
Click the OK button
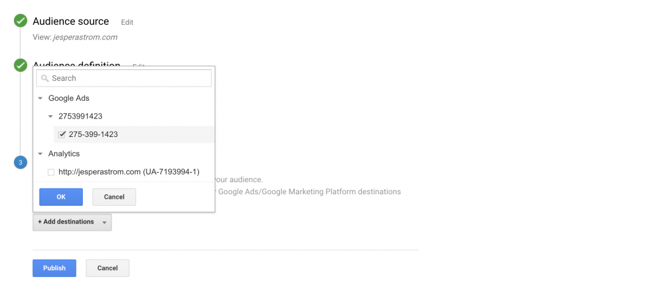61,197
